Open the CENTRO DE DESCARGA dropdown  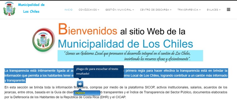point(156,10)
